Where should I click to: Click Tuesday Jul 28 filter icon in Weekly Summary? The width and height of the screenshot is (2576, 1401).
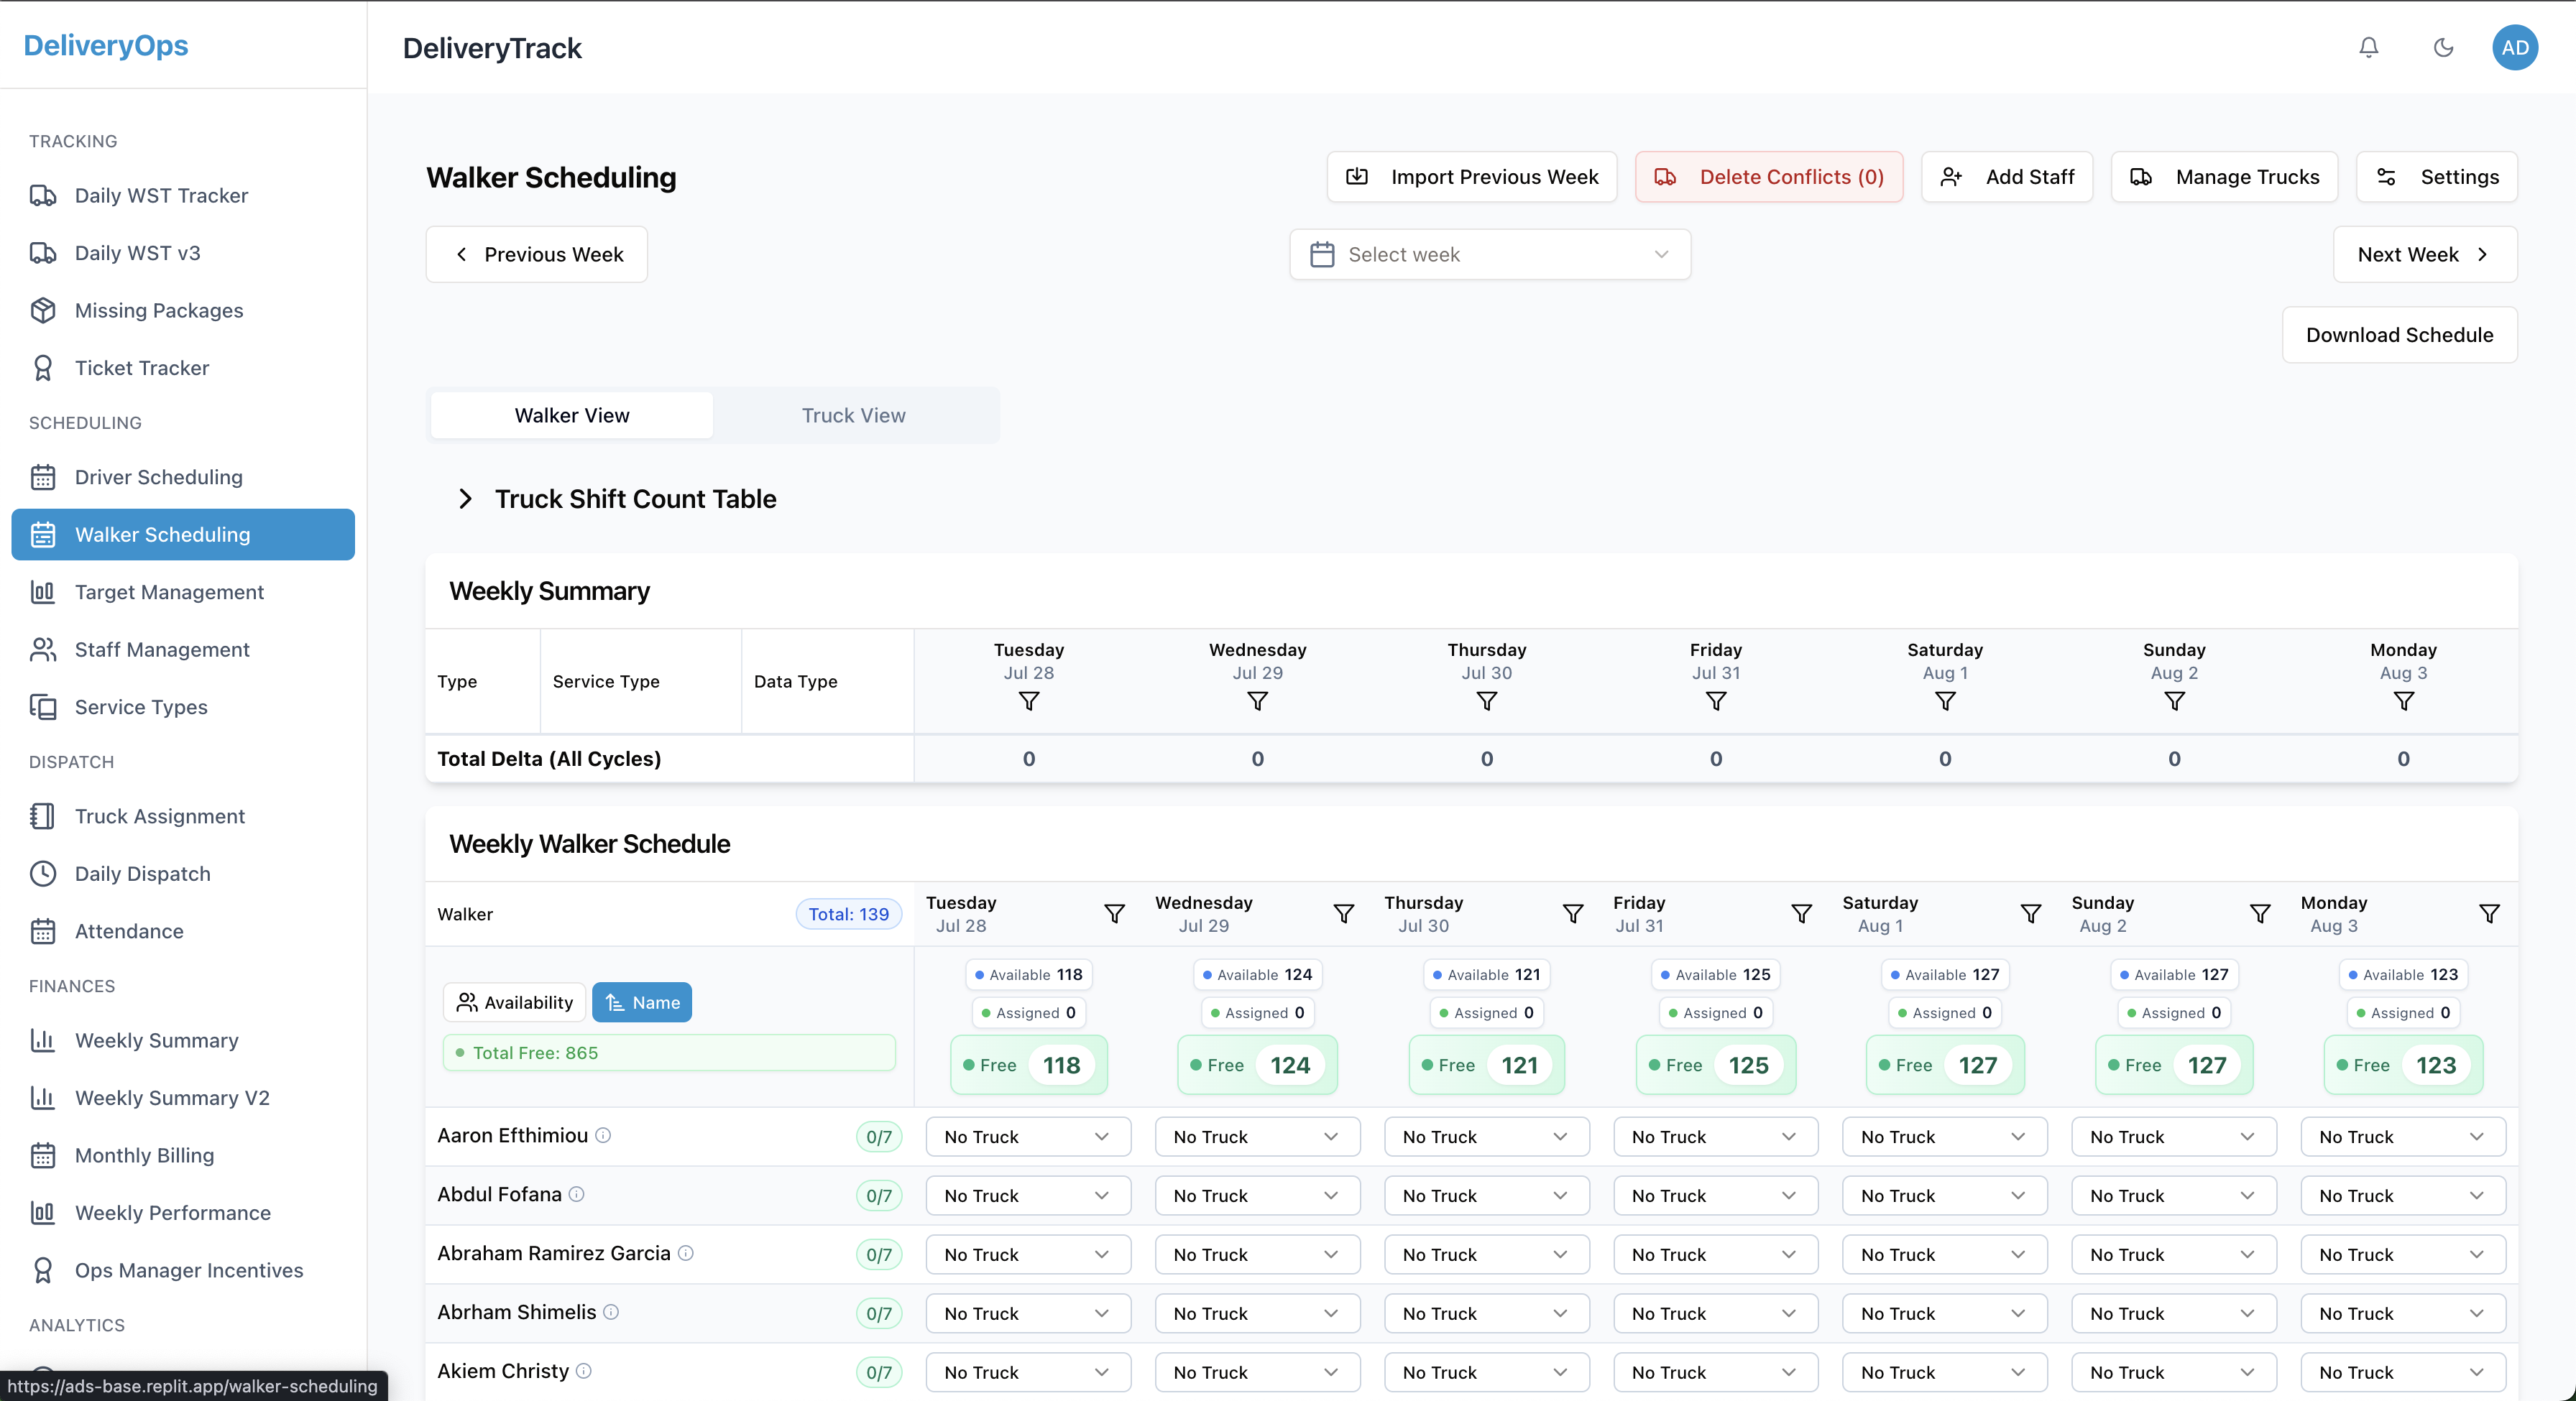click(1028, 701)
